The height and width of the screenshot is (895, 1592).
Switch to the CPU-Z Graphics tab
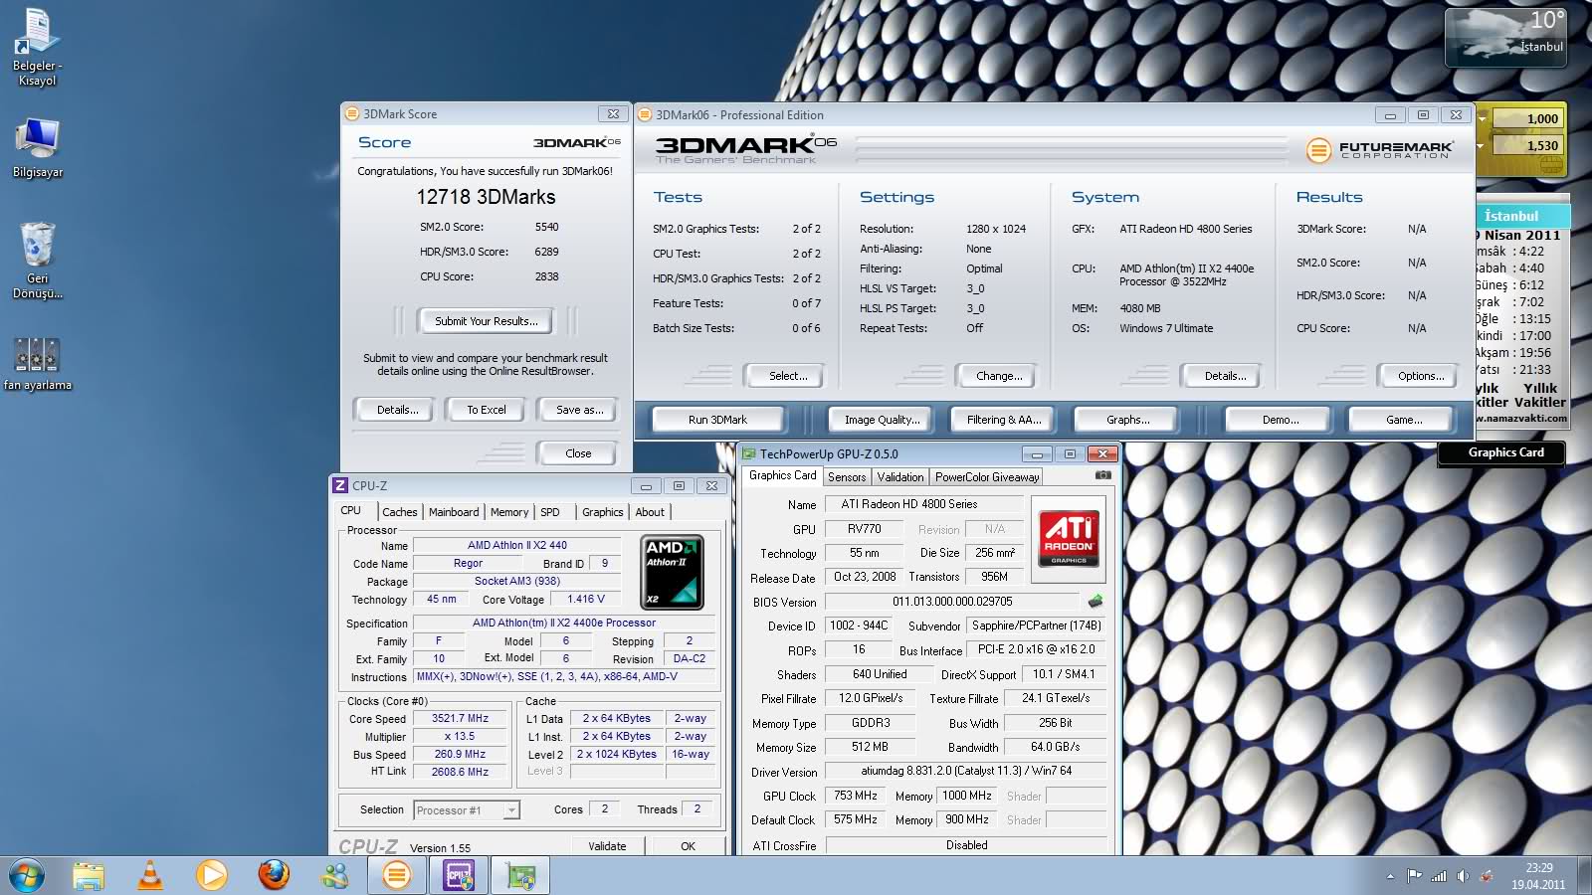pos(603,512)
